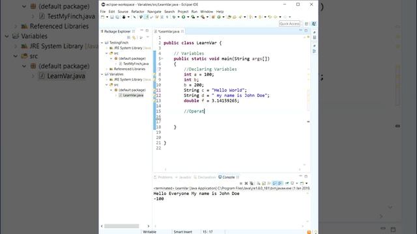This screenshot has height=234, width=417.
Task: Click the New file toolbar icon
Action: [102, 17]
